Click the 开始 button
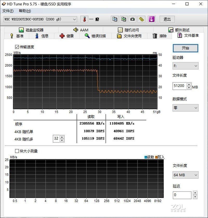Viewport: 208px width, 218px height. pyautogui.click(x=185, y=48)
